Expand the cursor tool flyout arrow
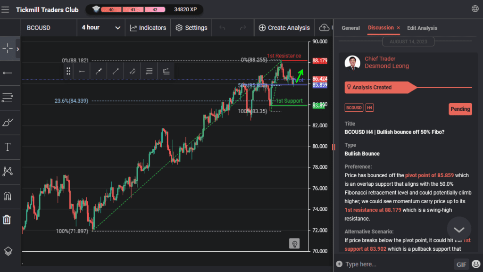This screenshot has height=272, width=483. pyautogui.click(x=17, y=49)
